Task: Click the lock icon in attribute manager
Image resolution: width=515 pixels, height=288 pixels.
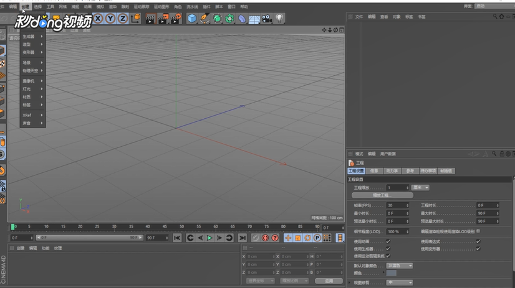Action: pyautogui.click(x=502, y=154)
